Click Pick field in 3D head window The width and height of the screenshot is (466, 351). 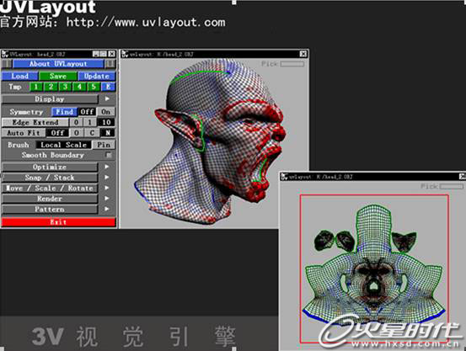tap(292, 64)
